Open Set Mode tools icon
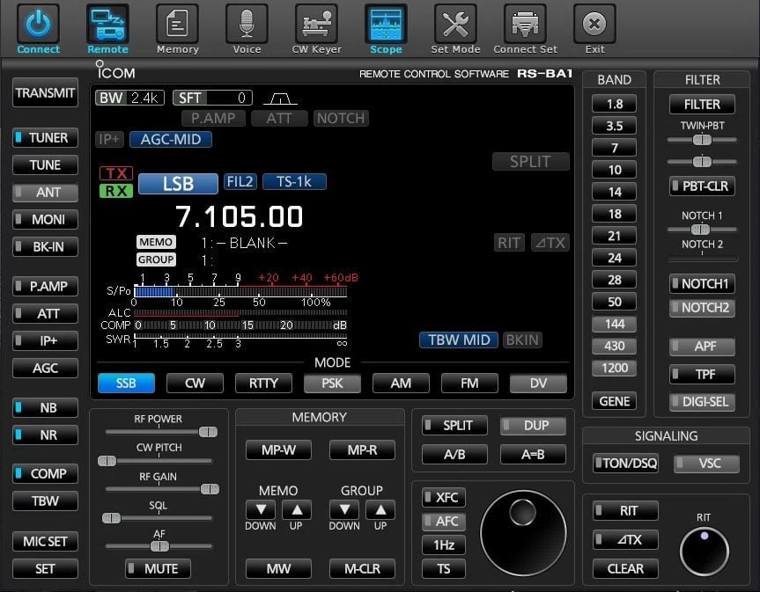The image size is (760, 592). (x=455, y=24)
